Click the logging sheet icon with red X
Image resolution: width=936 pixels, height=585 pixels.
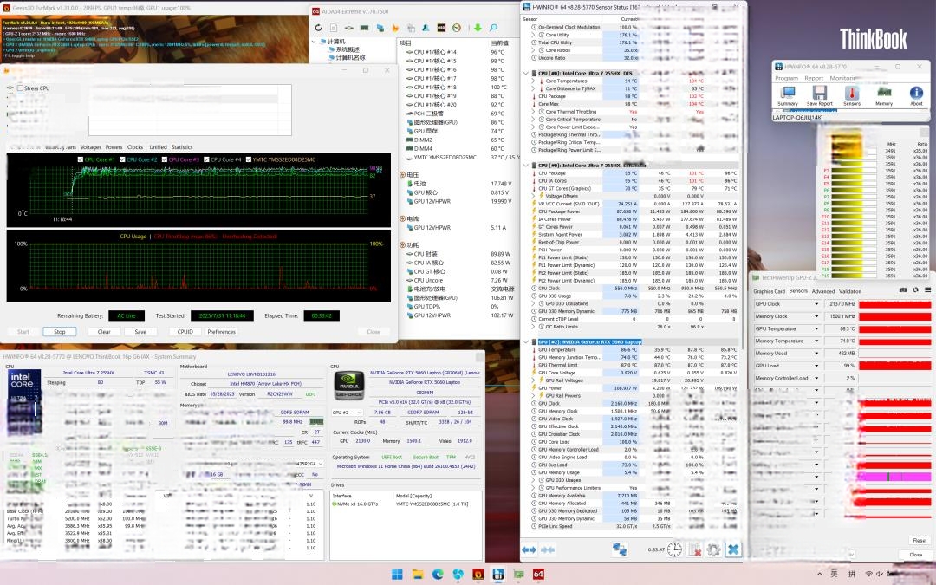tap(694, 549)
